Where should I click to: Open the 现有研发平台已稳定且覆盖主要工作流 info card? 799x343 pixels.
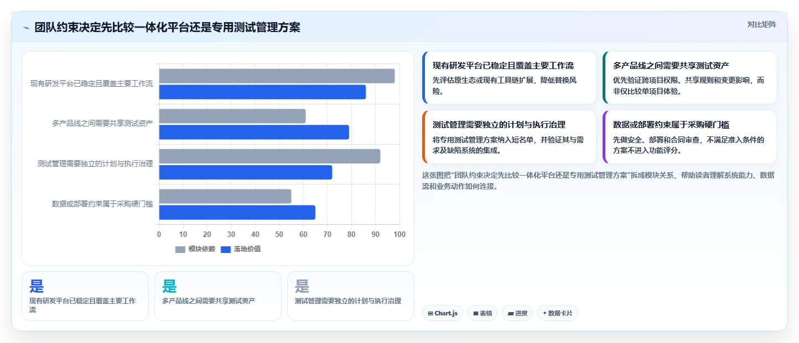pyautogui.click(x=509, y=78)
